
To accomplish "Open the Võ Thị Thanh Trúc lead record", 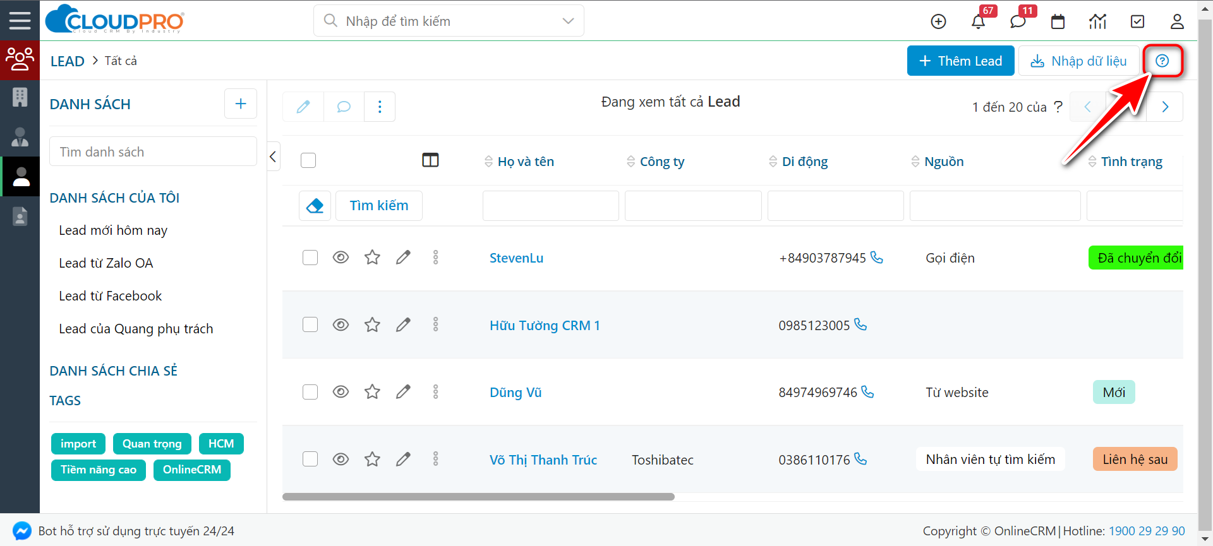I will pos(543,460).
